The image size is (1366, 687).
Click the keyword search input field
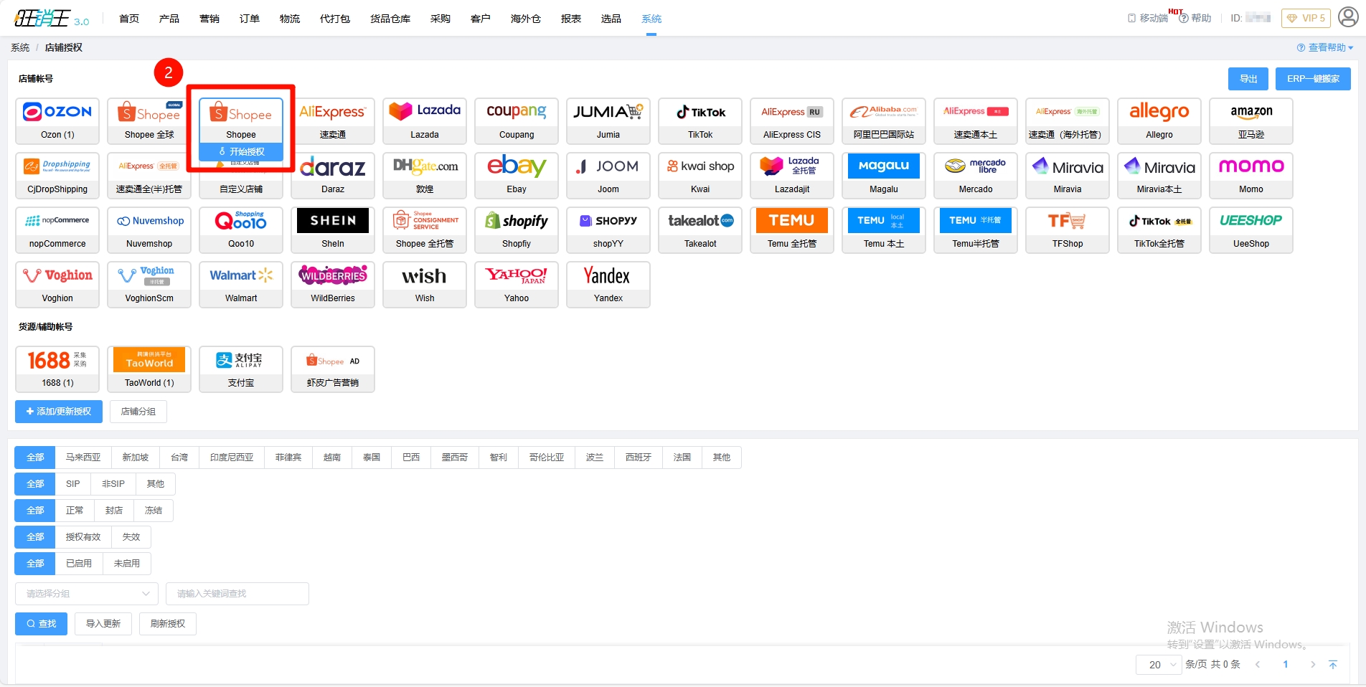[x=237, y=594]
